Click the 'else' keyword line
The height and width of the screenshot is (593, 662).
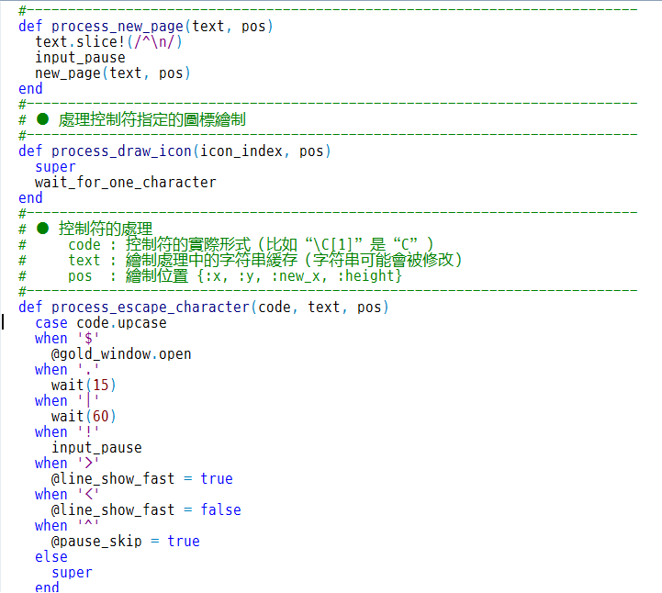51,557
